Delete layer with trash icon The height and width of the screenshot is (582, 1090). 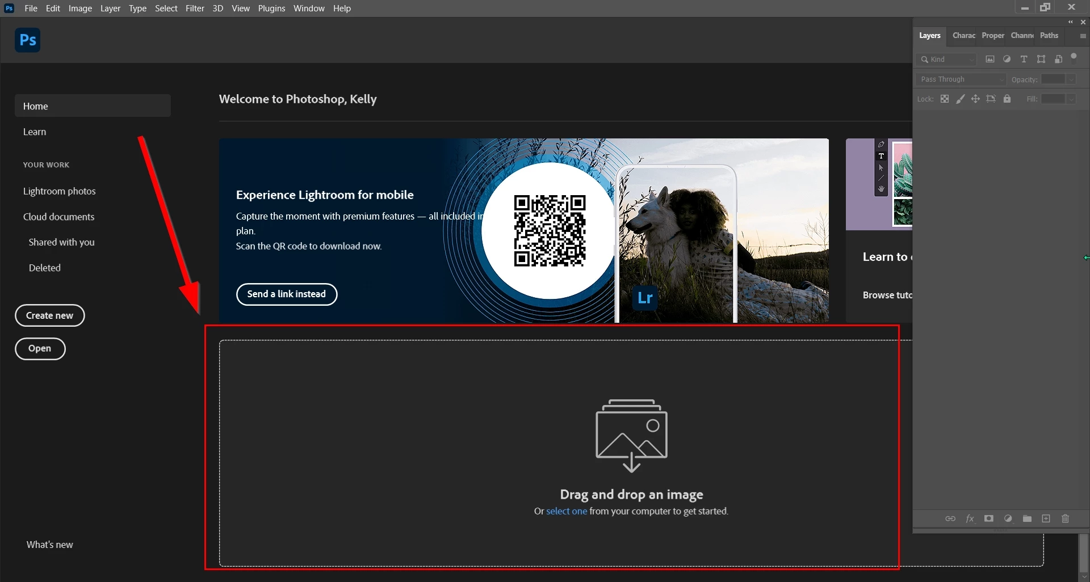[x=1066, y=518]
